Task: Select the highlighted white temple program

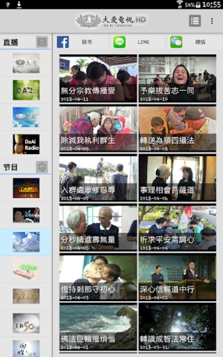Action: (26, 242)
